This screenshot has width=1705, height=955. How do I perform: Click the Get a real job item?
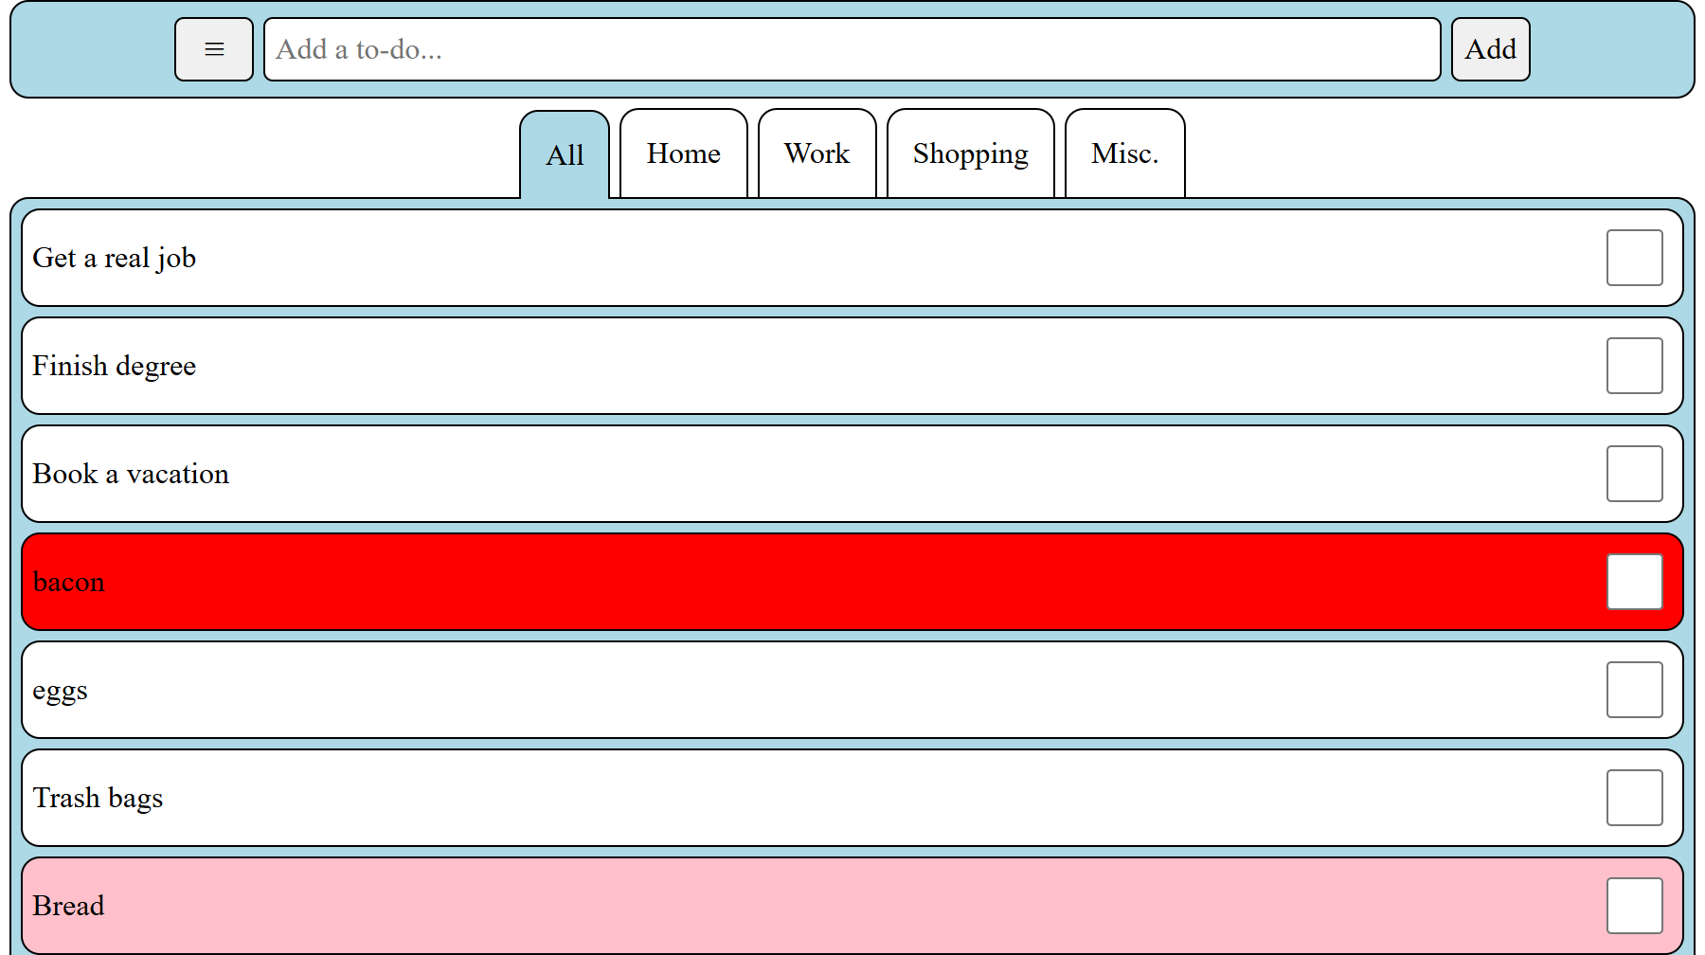(852, 258)
